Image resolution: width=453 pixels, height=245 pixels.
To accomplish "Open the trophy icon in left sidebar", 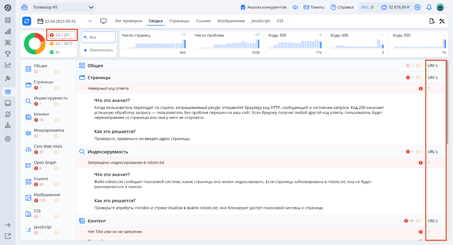I will coord(8,53).
